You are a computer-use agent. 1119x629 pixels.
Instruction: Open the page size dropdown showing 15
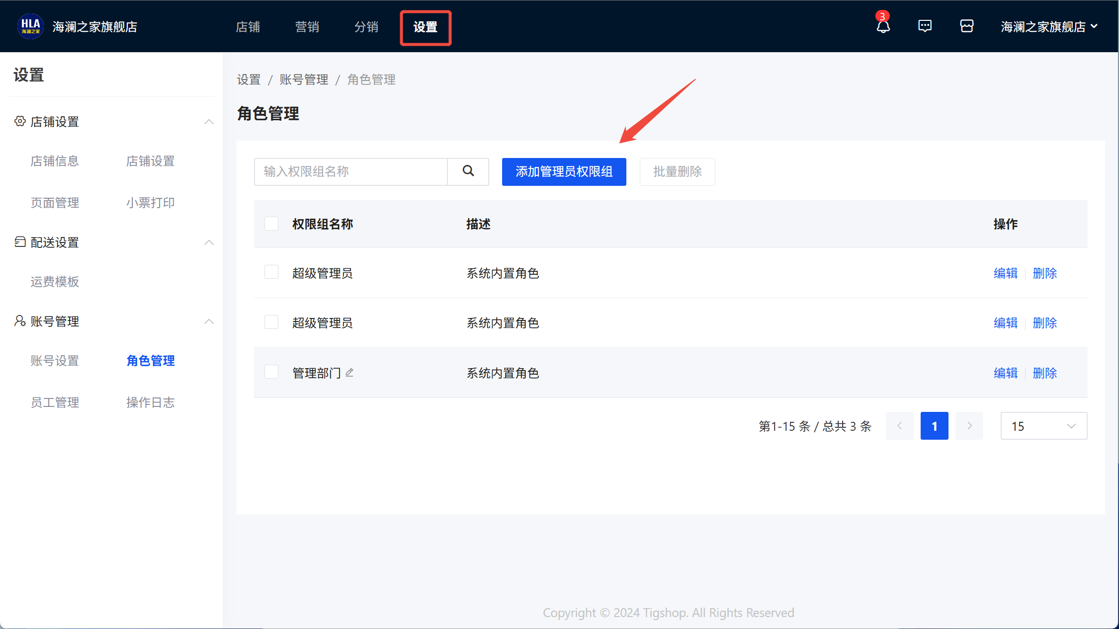[1043, 426]
